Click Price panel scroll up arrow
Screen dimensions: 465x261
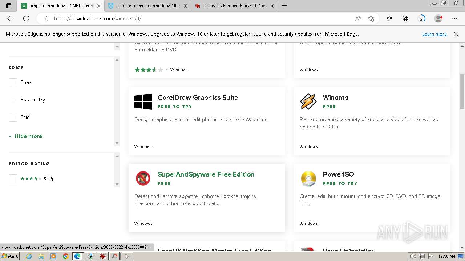(x=117, y=60)
